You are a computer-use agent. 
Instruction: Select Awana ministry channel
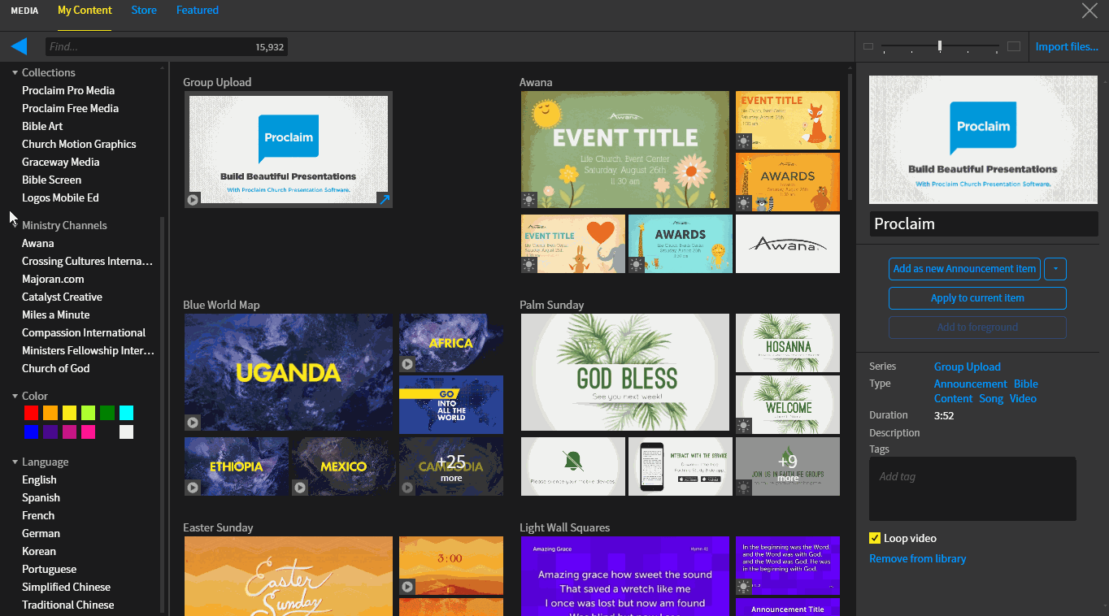pos(38,243)
